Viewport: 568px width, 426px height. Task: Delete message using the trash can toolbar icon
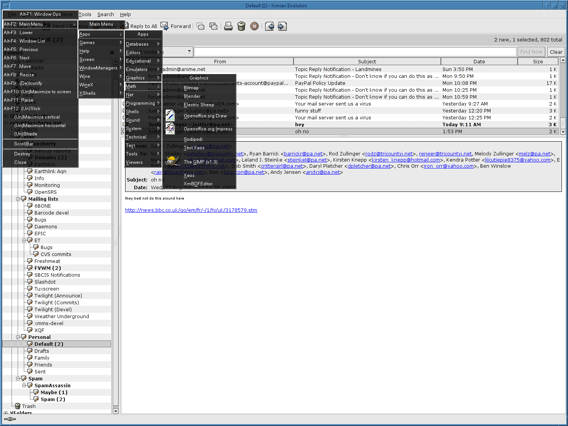pos(241,26)
